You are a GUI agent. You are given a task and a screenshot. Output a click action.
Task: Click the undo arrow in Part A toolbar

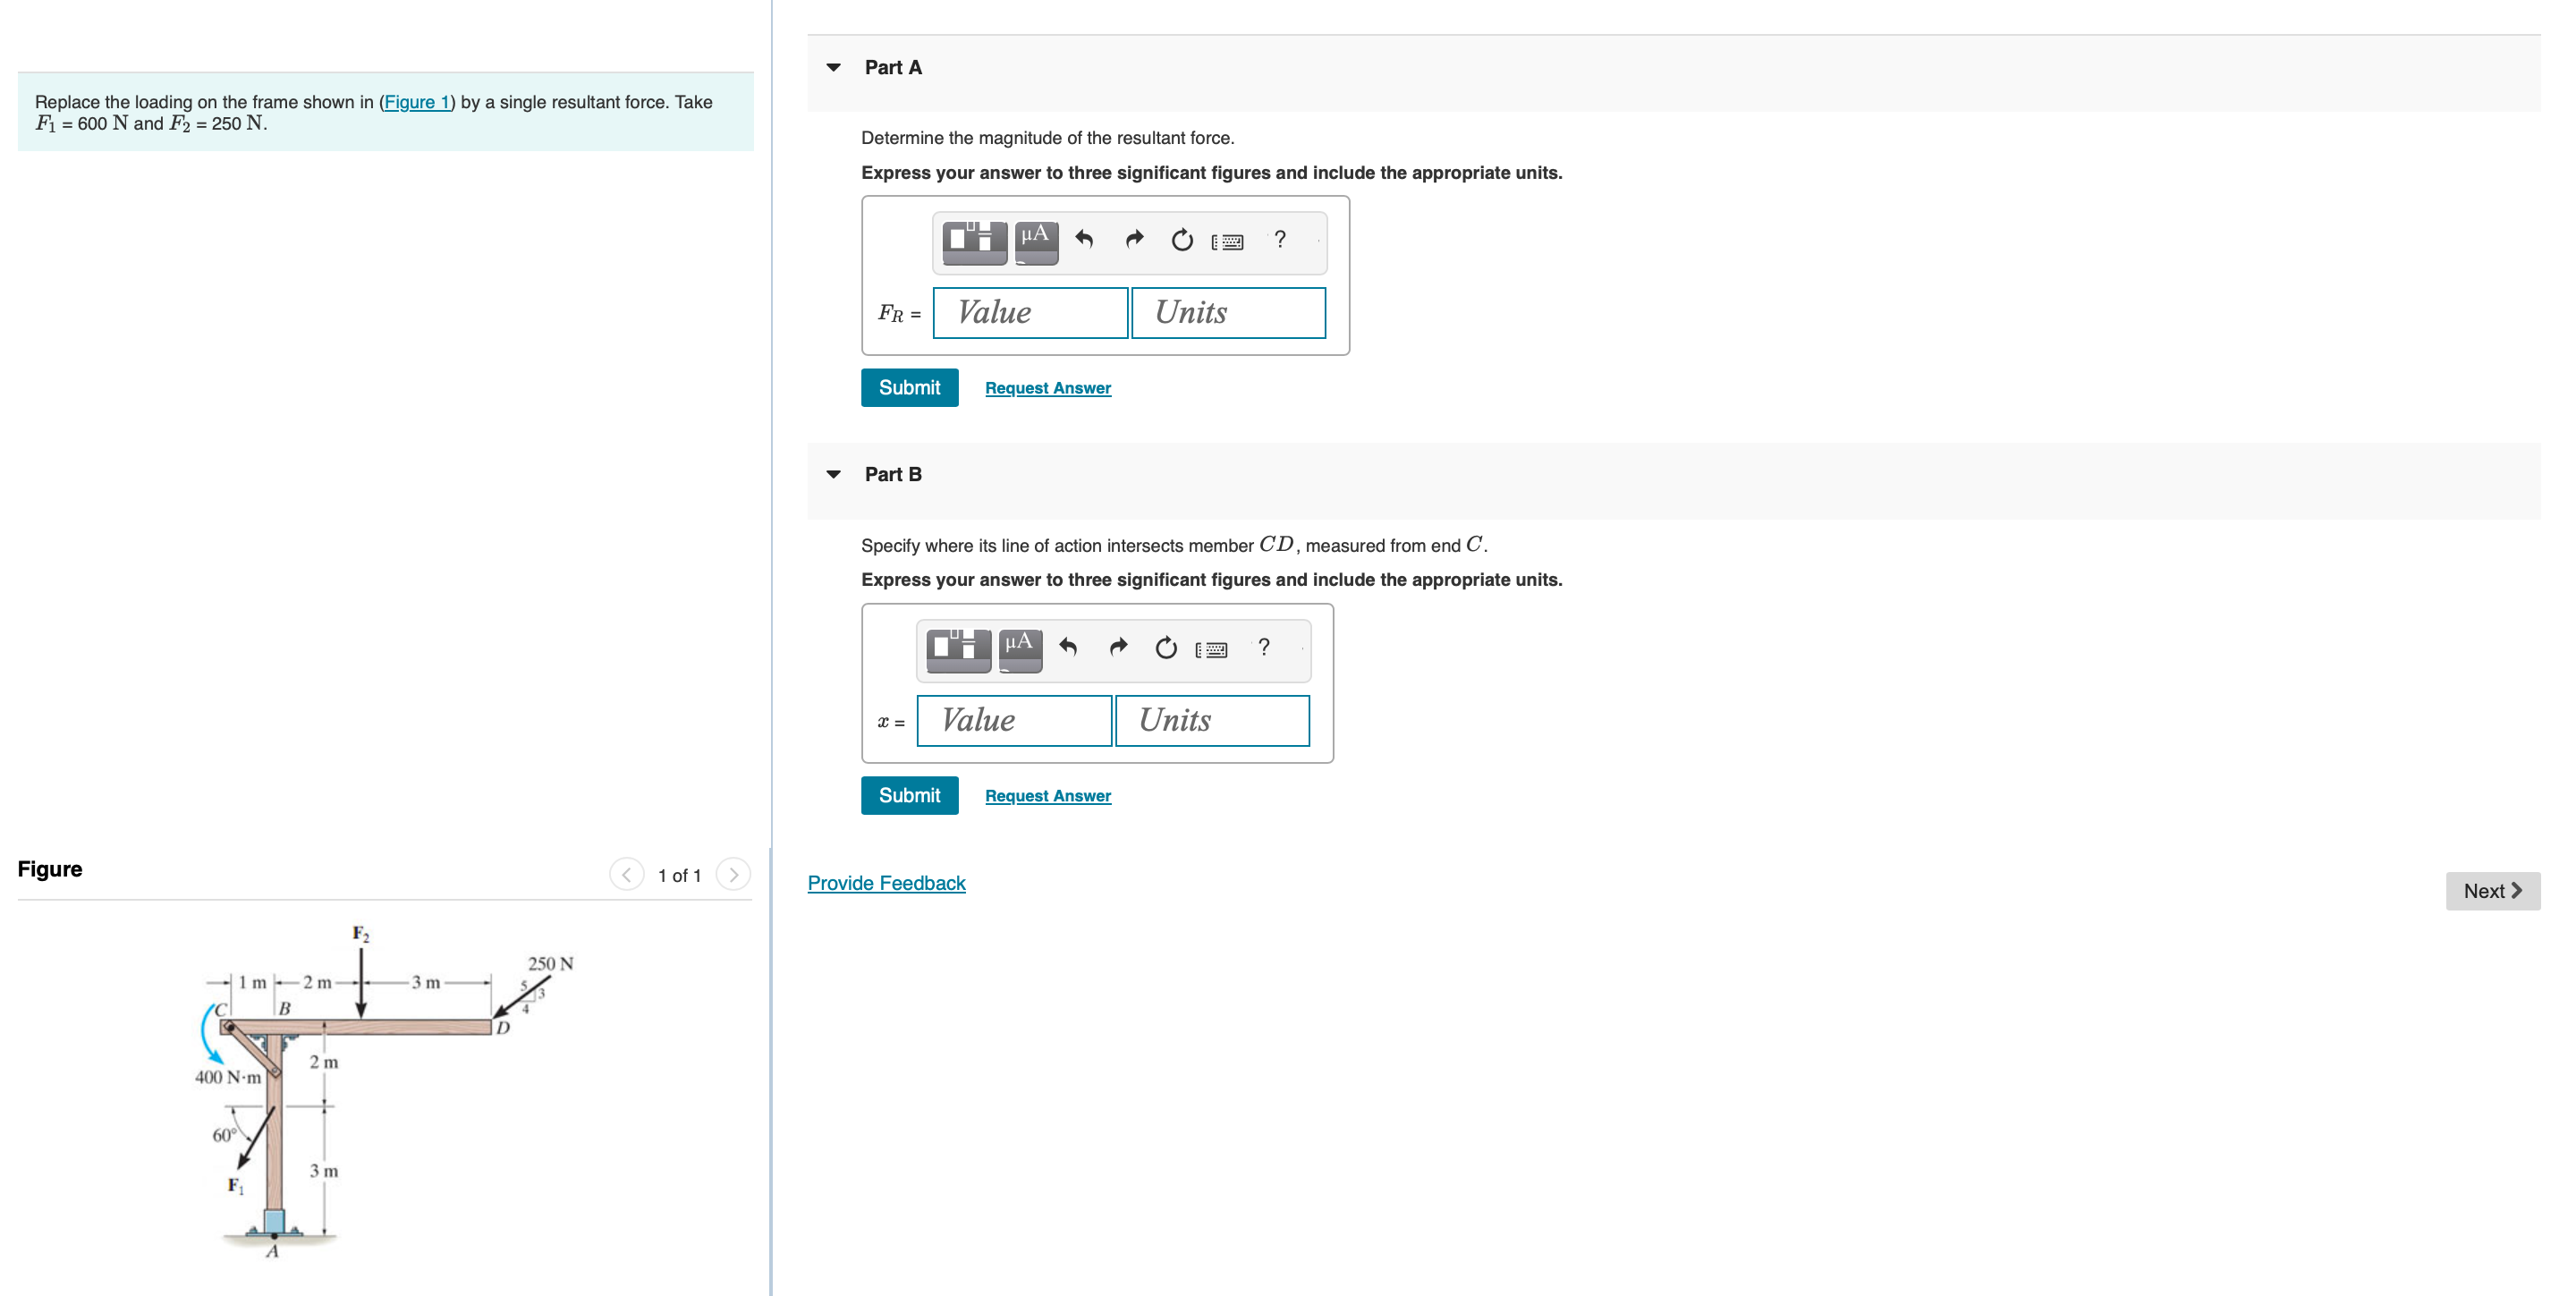click(1084, 240)
